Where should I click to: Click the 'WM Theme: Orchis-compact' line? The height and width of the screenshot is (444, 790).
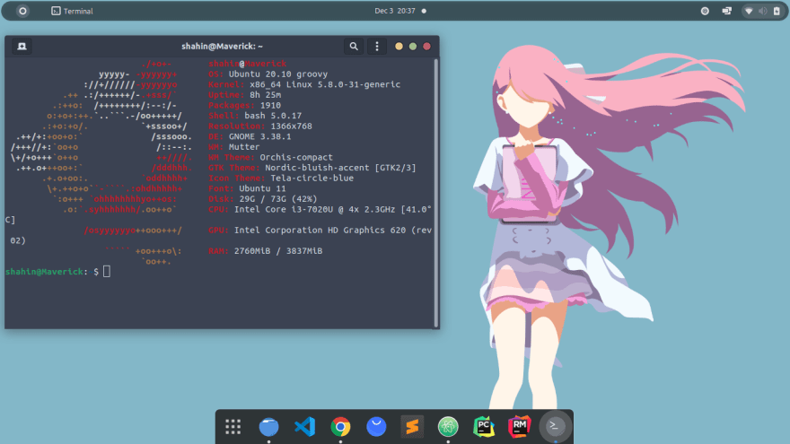270,158
